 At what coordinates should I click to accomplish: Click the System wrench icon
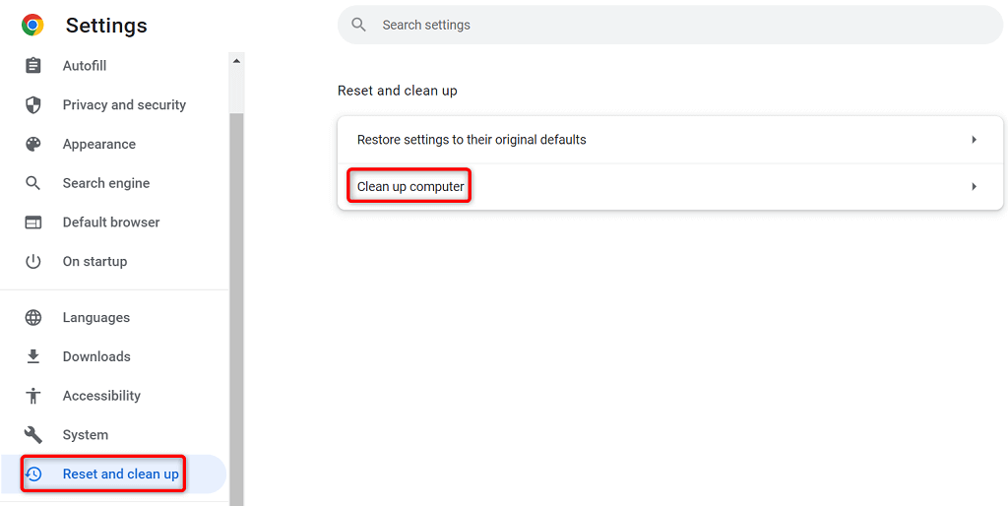click(33, 435)
